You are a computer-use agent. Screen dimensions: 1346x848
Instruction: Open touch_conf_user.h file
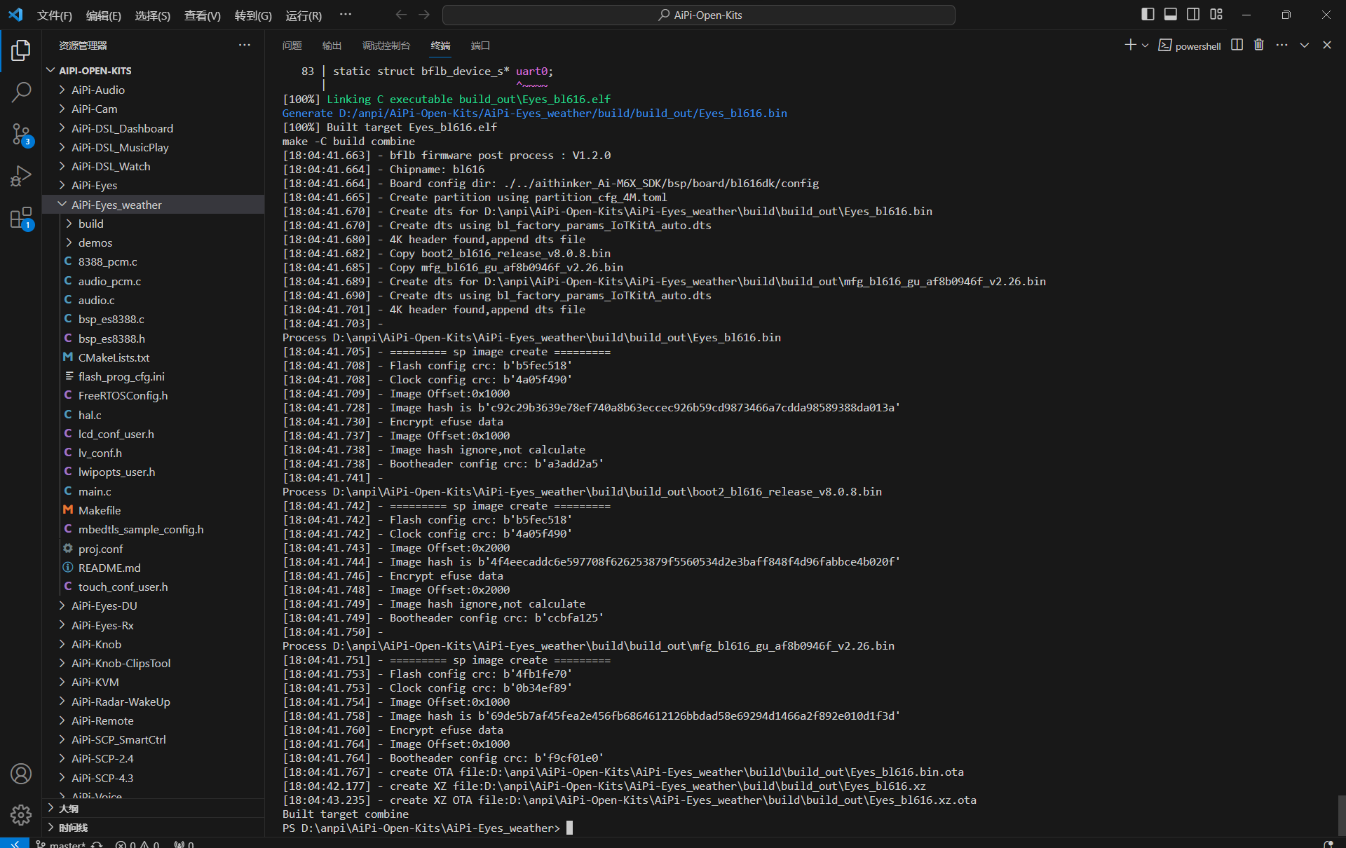coord(153,587)
